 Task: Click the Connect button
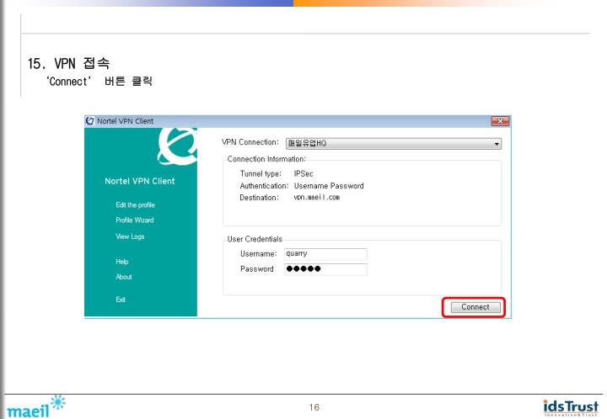tap(475, 307)
